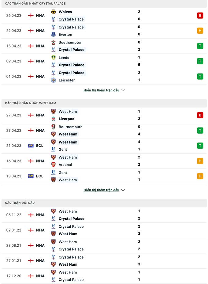Viewport: 208px width, 284px height.
Task: Open the 06.11.22 West Ham vs Crystal Palace match
Action: [x=104, y=215]
